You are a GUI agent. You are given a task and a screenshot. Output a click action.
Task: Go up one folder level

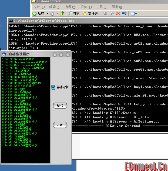62,14
